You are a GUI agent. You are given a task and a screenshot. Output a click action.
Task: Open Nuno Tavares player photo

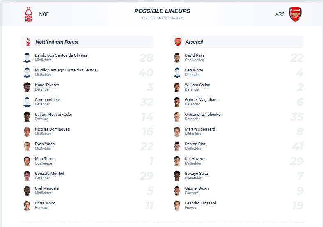(x=27, y=87)
